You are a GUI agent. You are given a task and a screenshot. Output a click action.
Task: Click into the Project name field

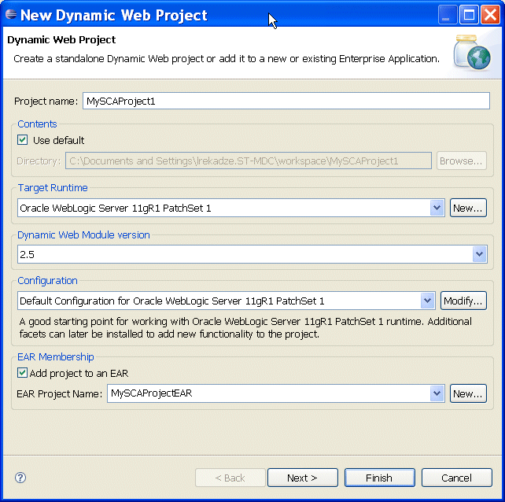pyautogui.click(x=286, y=101)
